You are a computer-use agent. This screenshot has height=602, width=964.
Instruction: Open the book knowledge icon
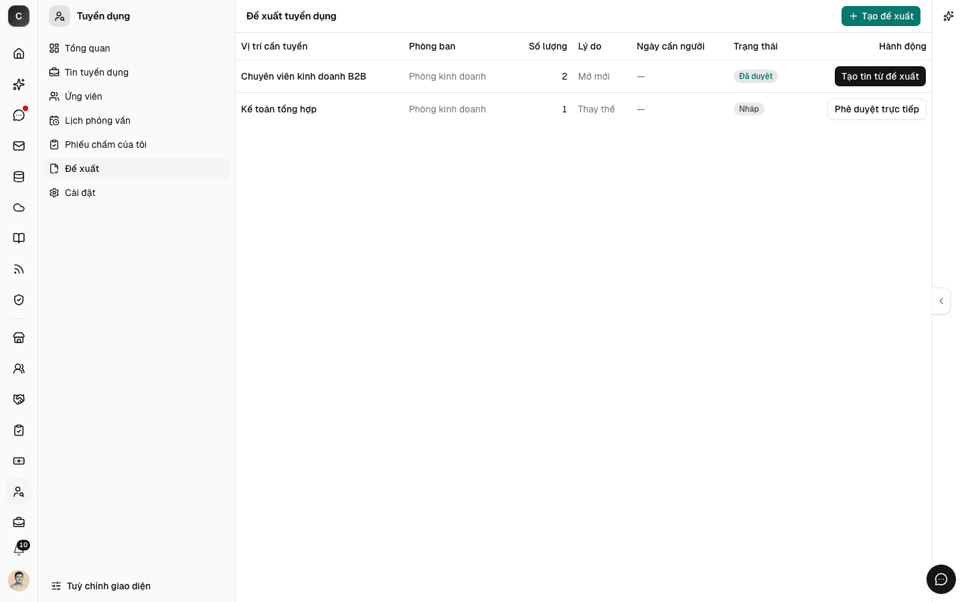coord(19,238)
